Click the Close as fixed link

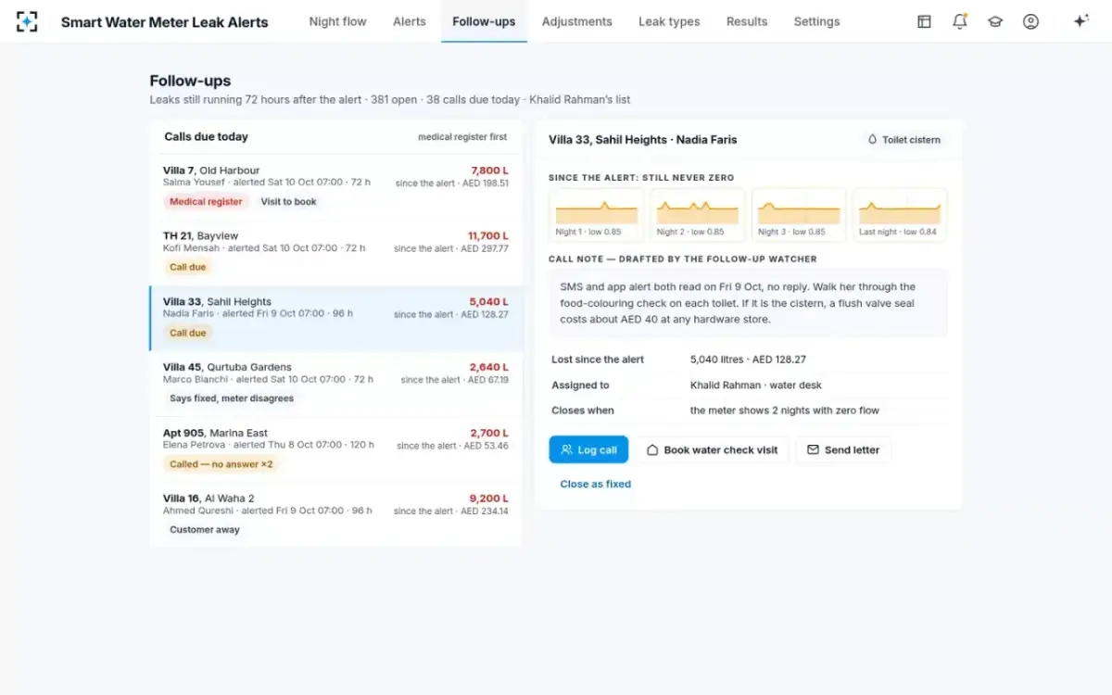[595, 484]
